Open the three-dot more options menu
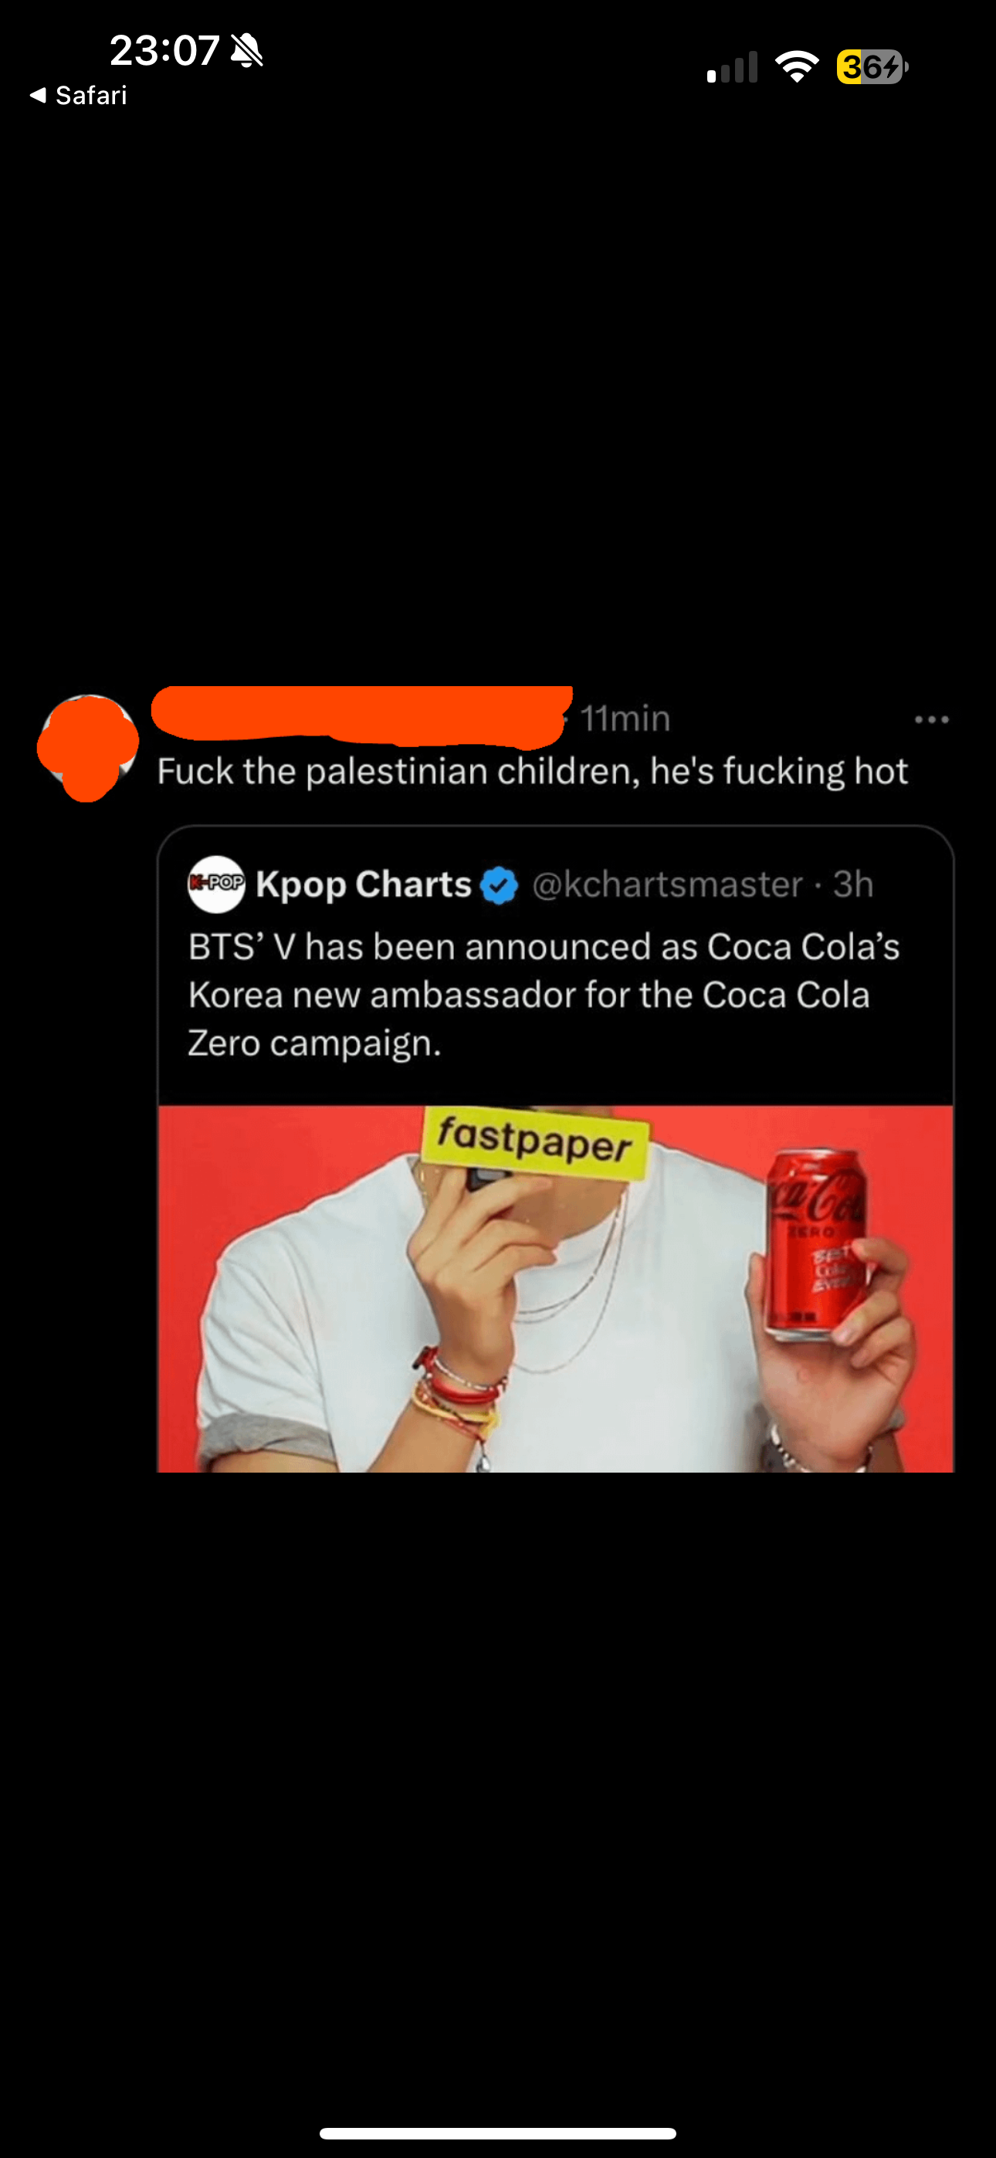Image resolution: width=996 pixels, height=2158 pixels. point(931,719)
